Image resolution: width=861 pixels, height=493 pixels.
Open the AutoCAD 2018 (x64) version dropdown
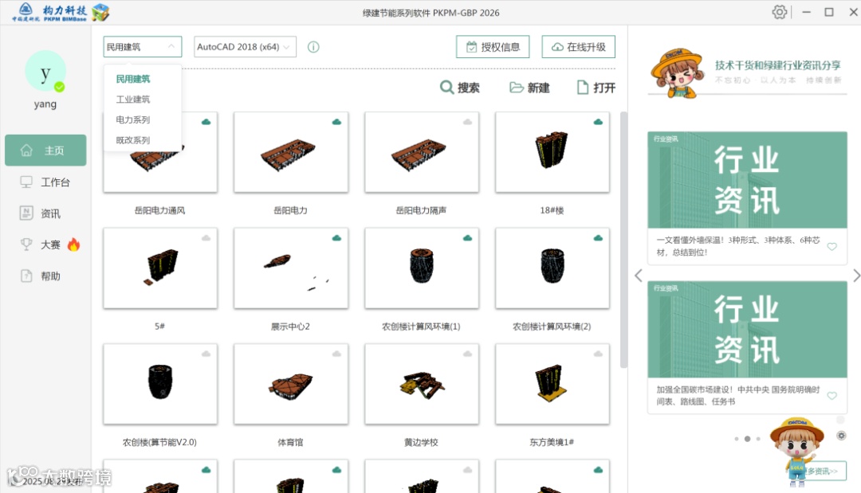(x=245, y=47)
